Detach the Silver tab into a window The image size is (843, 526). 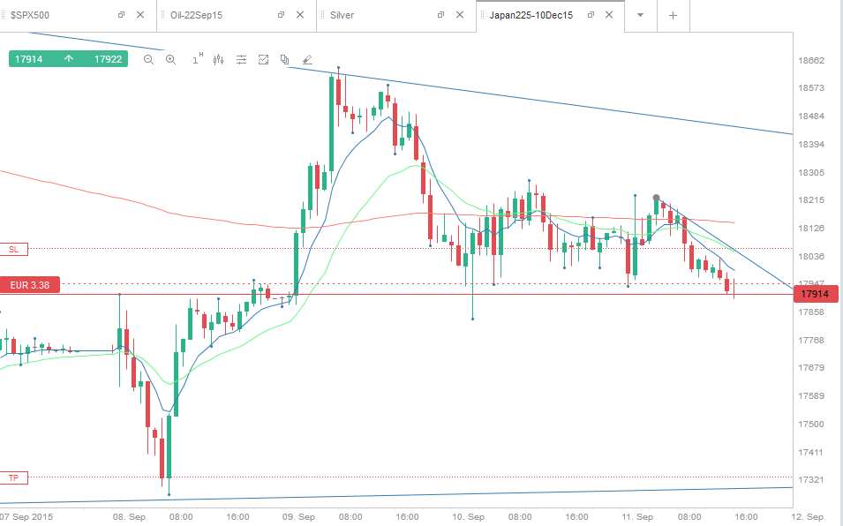(x=440, y=15)
